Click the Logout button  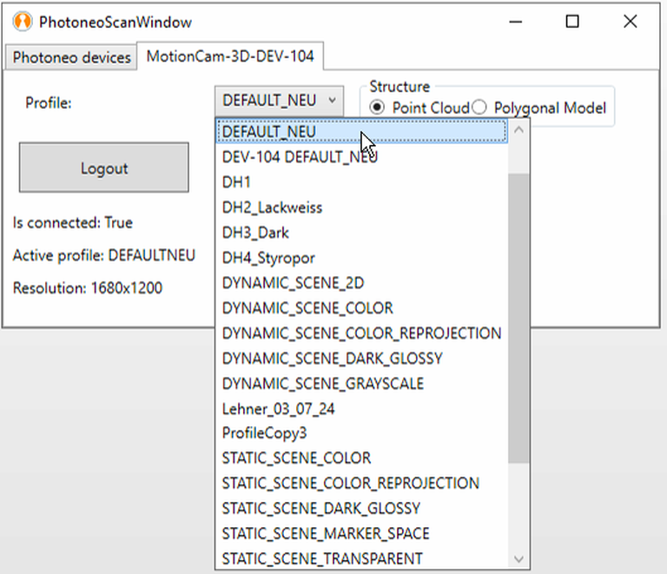click(104, 168)
